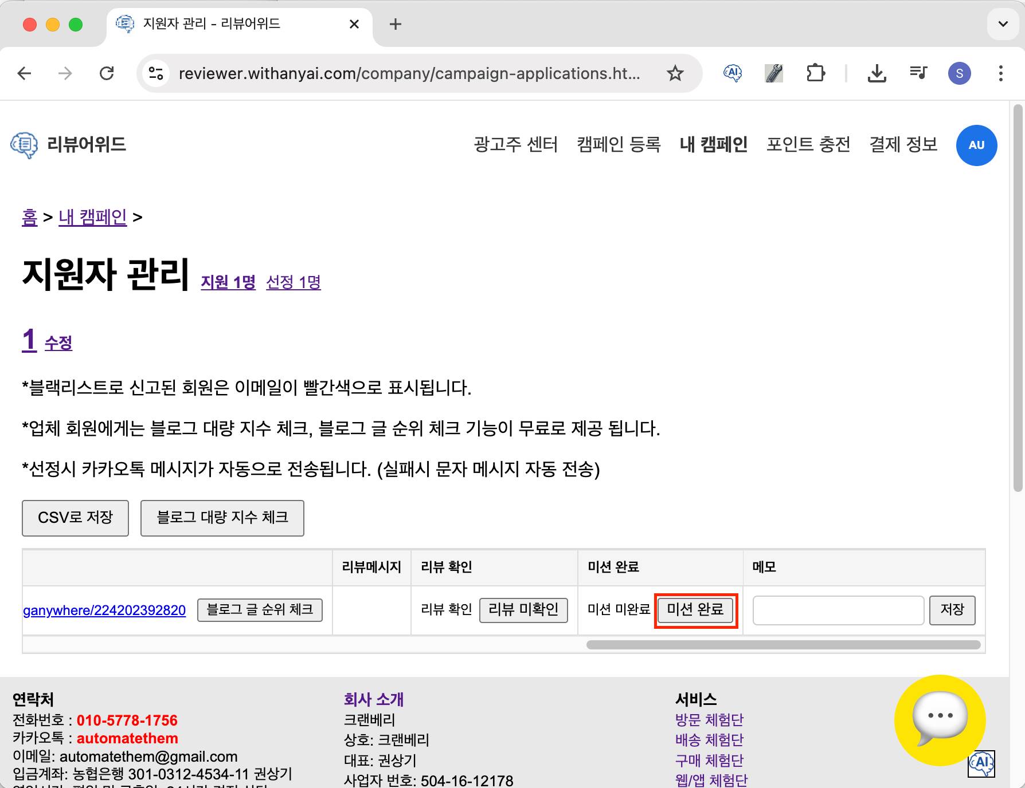The image size is (1025, 788).
Task: Go to 포인트 충전 menu
Action: pos(808,144)
